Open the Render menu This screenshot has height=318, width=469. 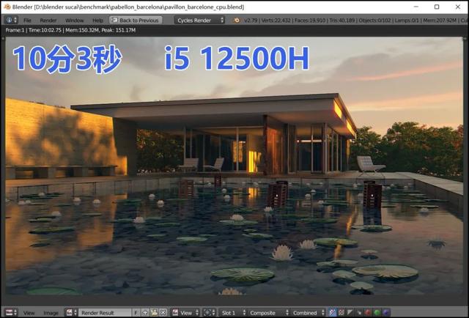pyautogui.click(x=48, y=21)
